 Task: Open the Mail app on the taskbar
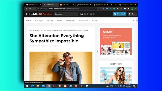pyautogui.click(x=43, y=86)
